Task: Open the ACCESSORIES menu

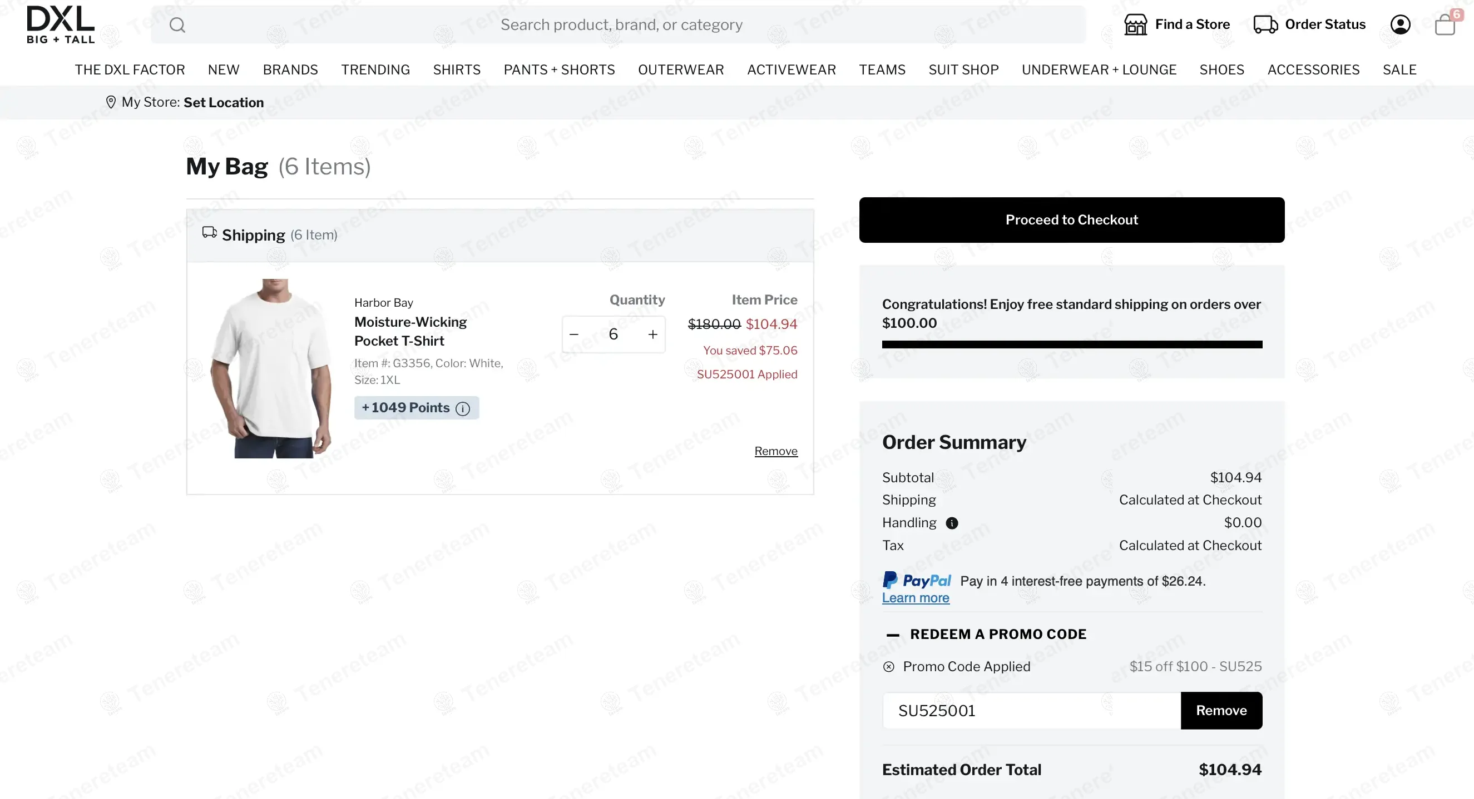Action: click(1313, 69)
